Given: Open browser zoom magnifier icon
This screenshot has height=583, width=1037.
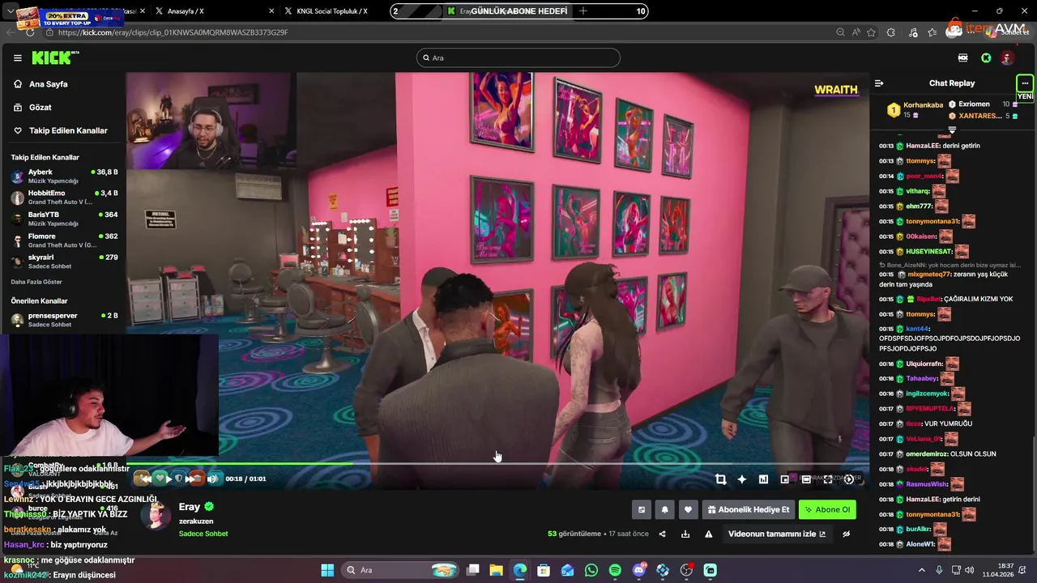Looking at the screenshot, I should click(840, 32).
